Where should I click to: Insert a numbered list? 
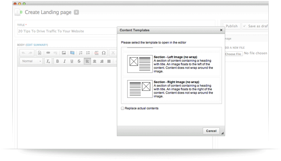coord(81,53)
